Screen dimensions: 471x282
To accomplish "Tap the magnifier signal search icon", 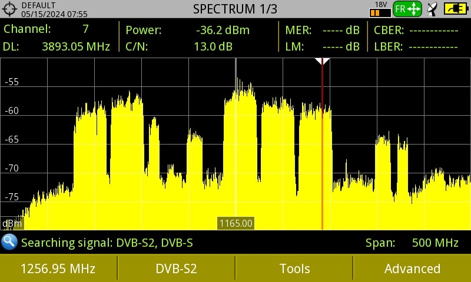I will click(x=9, y=242).
